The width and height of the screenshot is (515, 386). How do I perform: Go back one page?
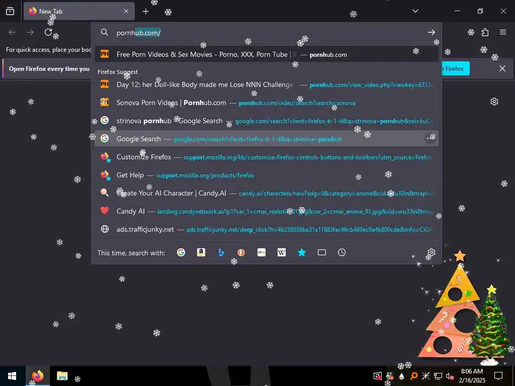[x=12, y=32]
